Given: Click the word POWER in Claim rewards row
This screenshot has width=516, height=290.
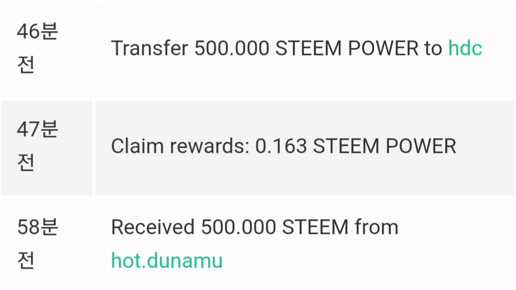Looking at the screenshot, I should pos(421,146).
